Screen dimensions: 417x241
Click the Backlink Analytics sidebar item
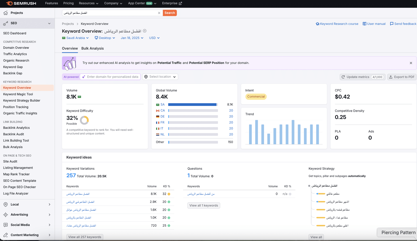tap(16, 128)
